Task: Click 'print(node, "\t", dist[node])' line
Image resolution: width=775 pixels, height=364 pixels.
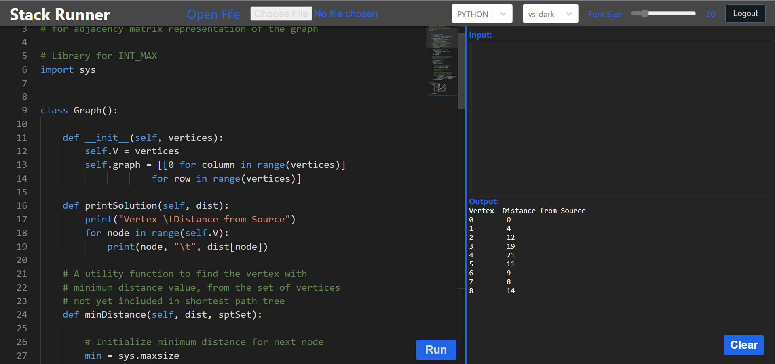Action: pyautogui.click(x=187, y=247)
